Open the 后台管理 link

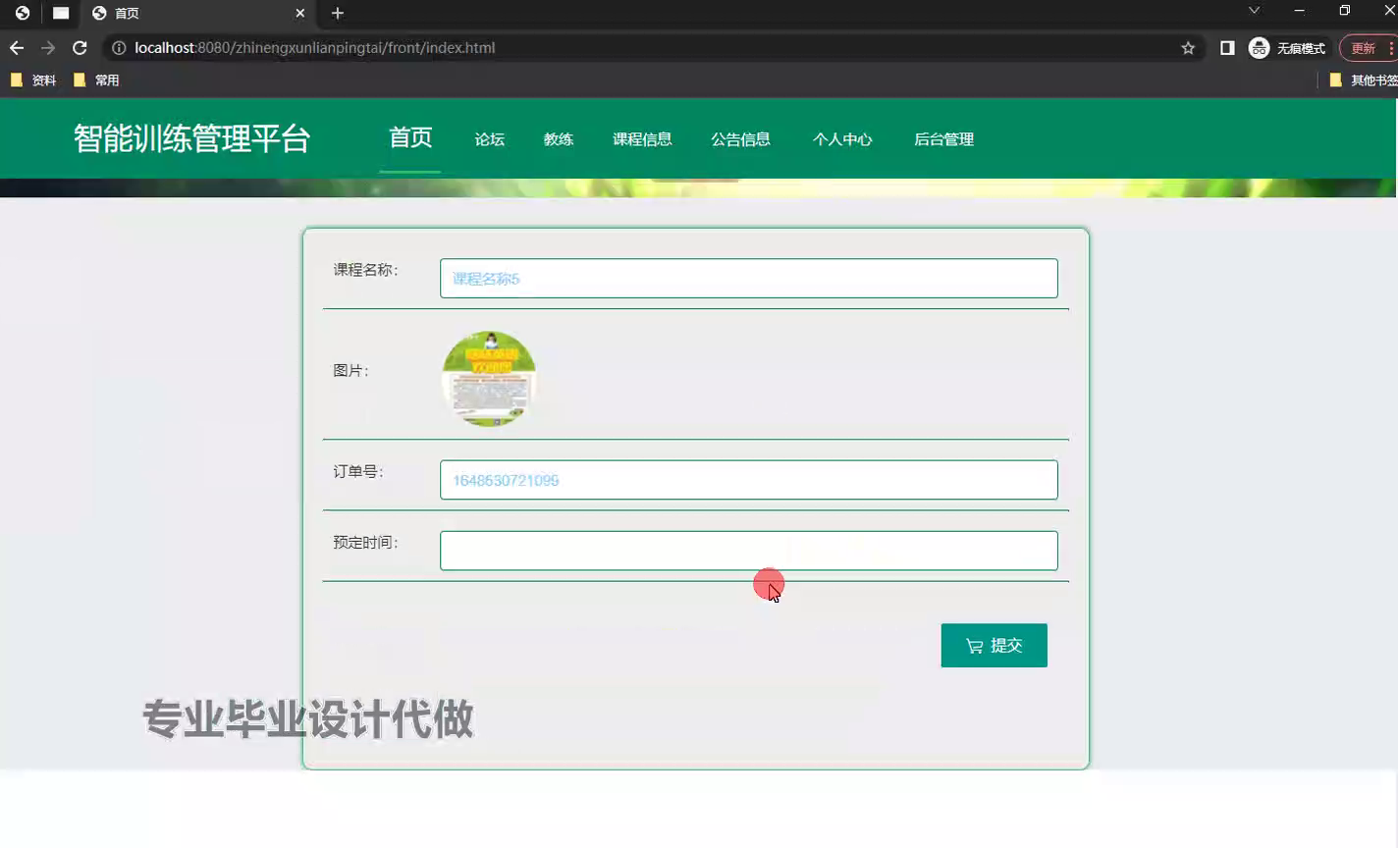point(943,139)
